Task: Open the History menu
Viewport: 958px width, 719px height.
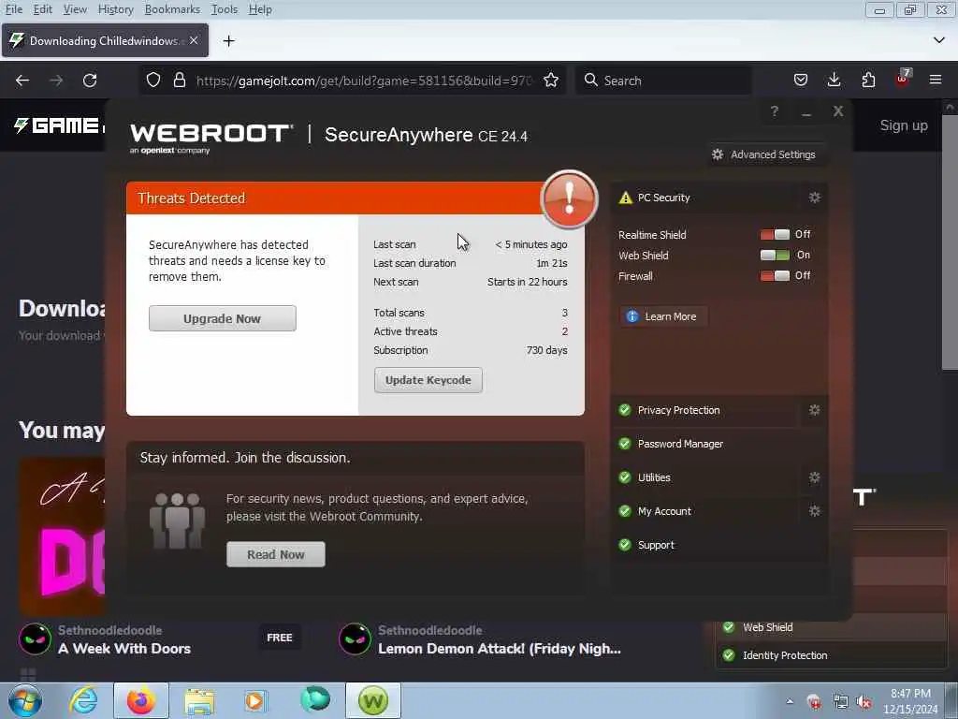Action: tap(115, 9)
